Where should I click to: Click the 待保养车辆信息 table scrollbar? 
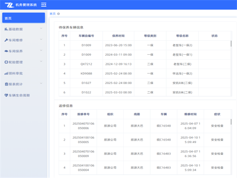click(231, 43)
